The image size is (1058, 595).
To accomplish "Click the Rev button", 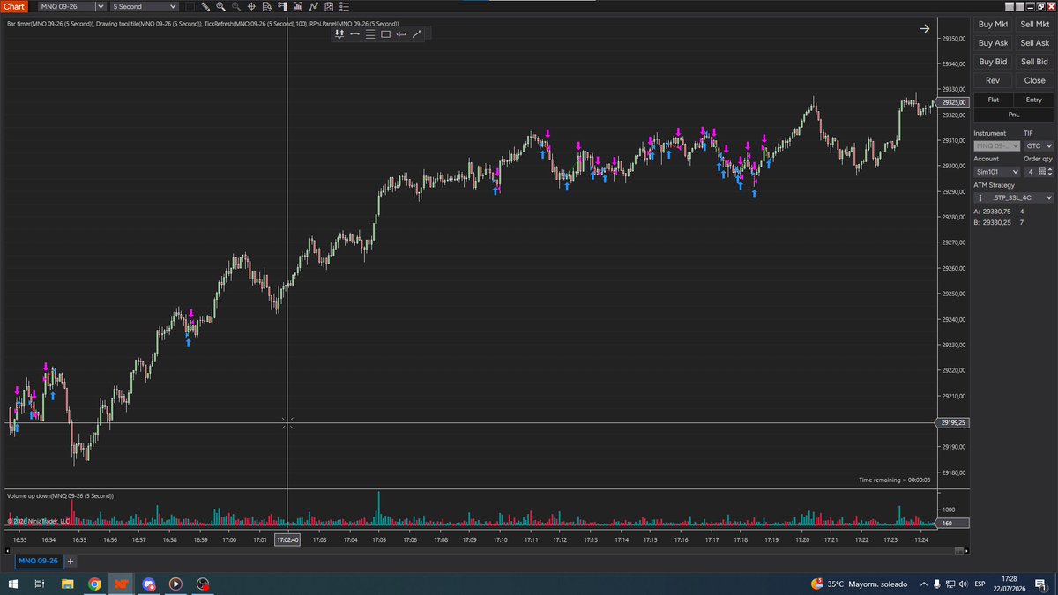I will click(x=993, y=80).
